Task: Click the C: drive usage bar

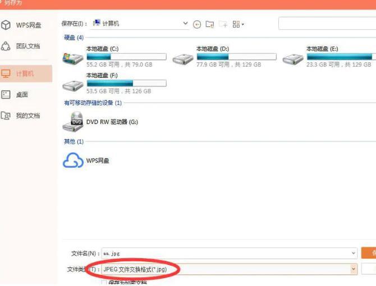Action: click(x=126, y=57)
